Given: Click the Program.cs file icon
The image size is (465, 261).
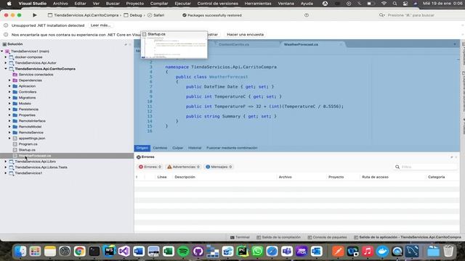Looking at the screenshot, I should point(15,144).
